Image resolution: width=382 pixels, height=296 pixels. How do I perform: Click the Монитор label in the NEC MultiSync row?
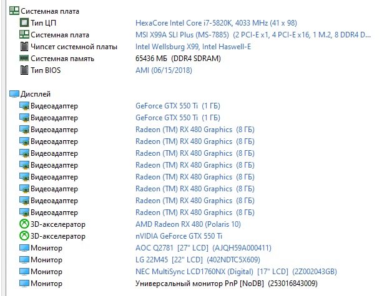pos(47,272)
